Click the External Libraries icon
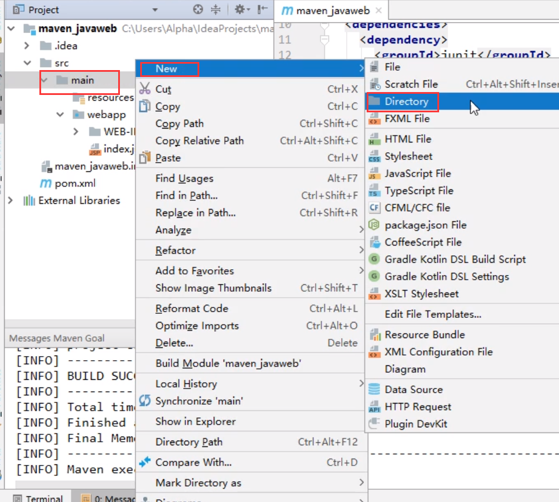The height and width of the screenshot is (502, 559). pos(29,200)
